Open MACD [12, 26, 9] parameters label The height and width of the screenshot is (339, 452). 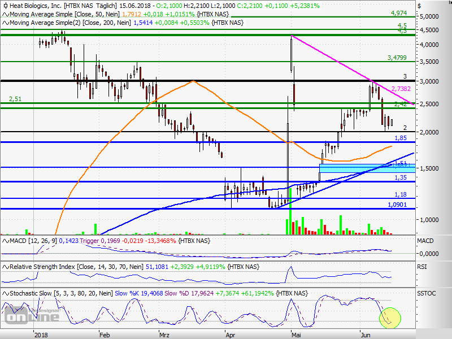pyautogui.click(x=30, y=241)
